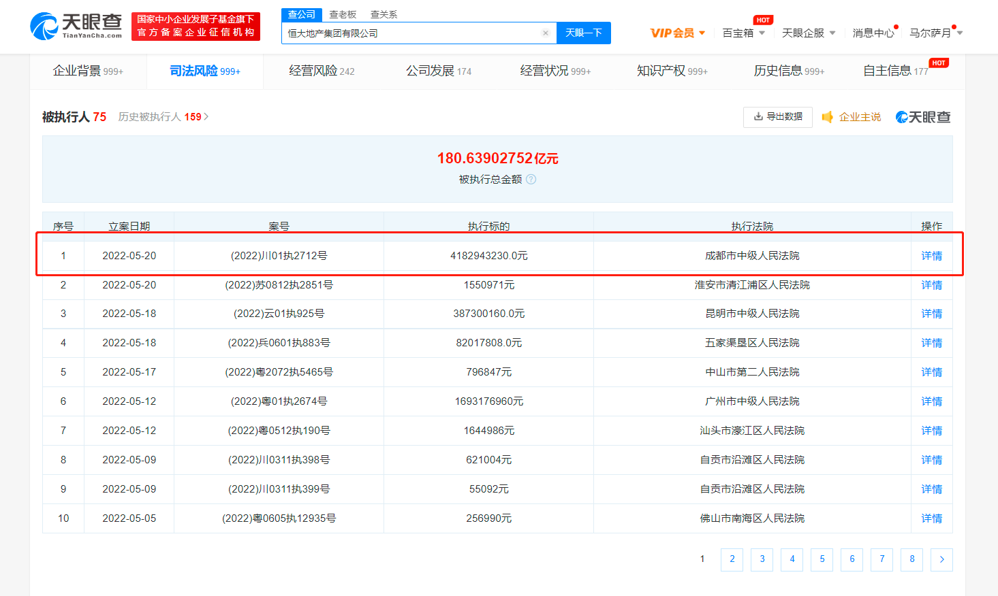Click court name 淮安市清江浦区人民法院
998x596 pixels.
(752, 285)
